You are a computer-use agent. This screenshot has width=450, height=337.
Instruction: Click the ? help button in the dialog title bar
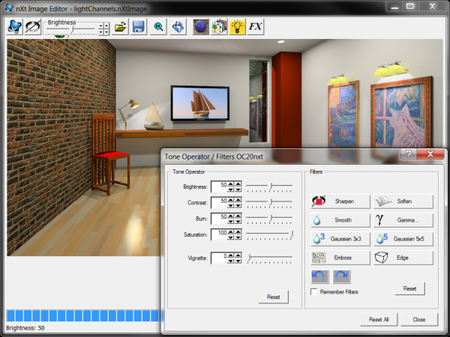pyautogui.click(x=408, y=154)
